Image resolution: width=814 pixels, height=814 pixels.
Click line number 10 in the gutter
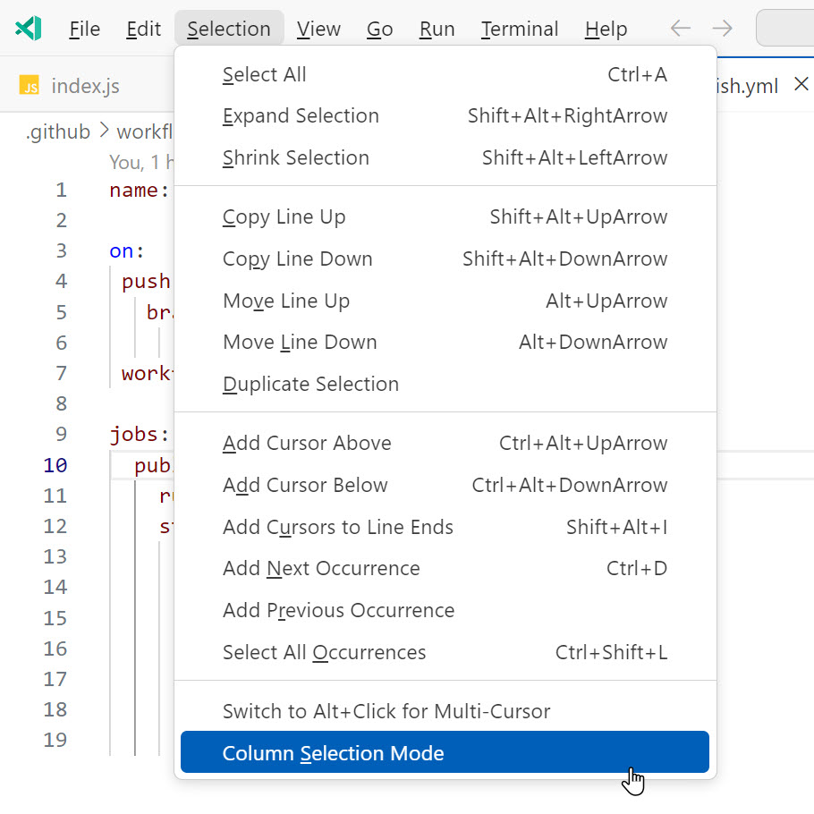click(x=55, y=465)
